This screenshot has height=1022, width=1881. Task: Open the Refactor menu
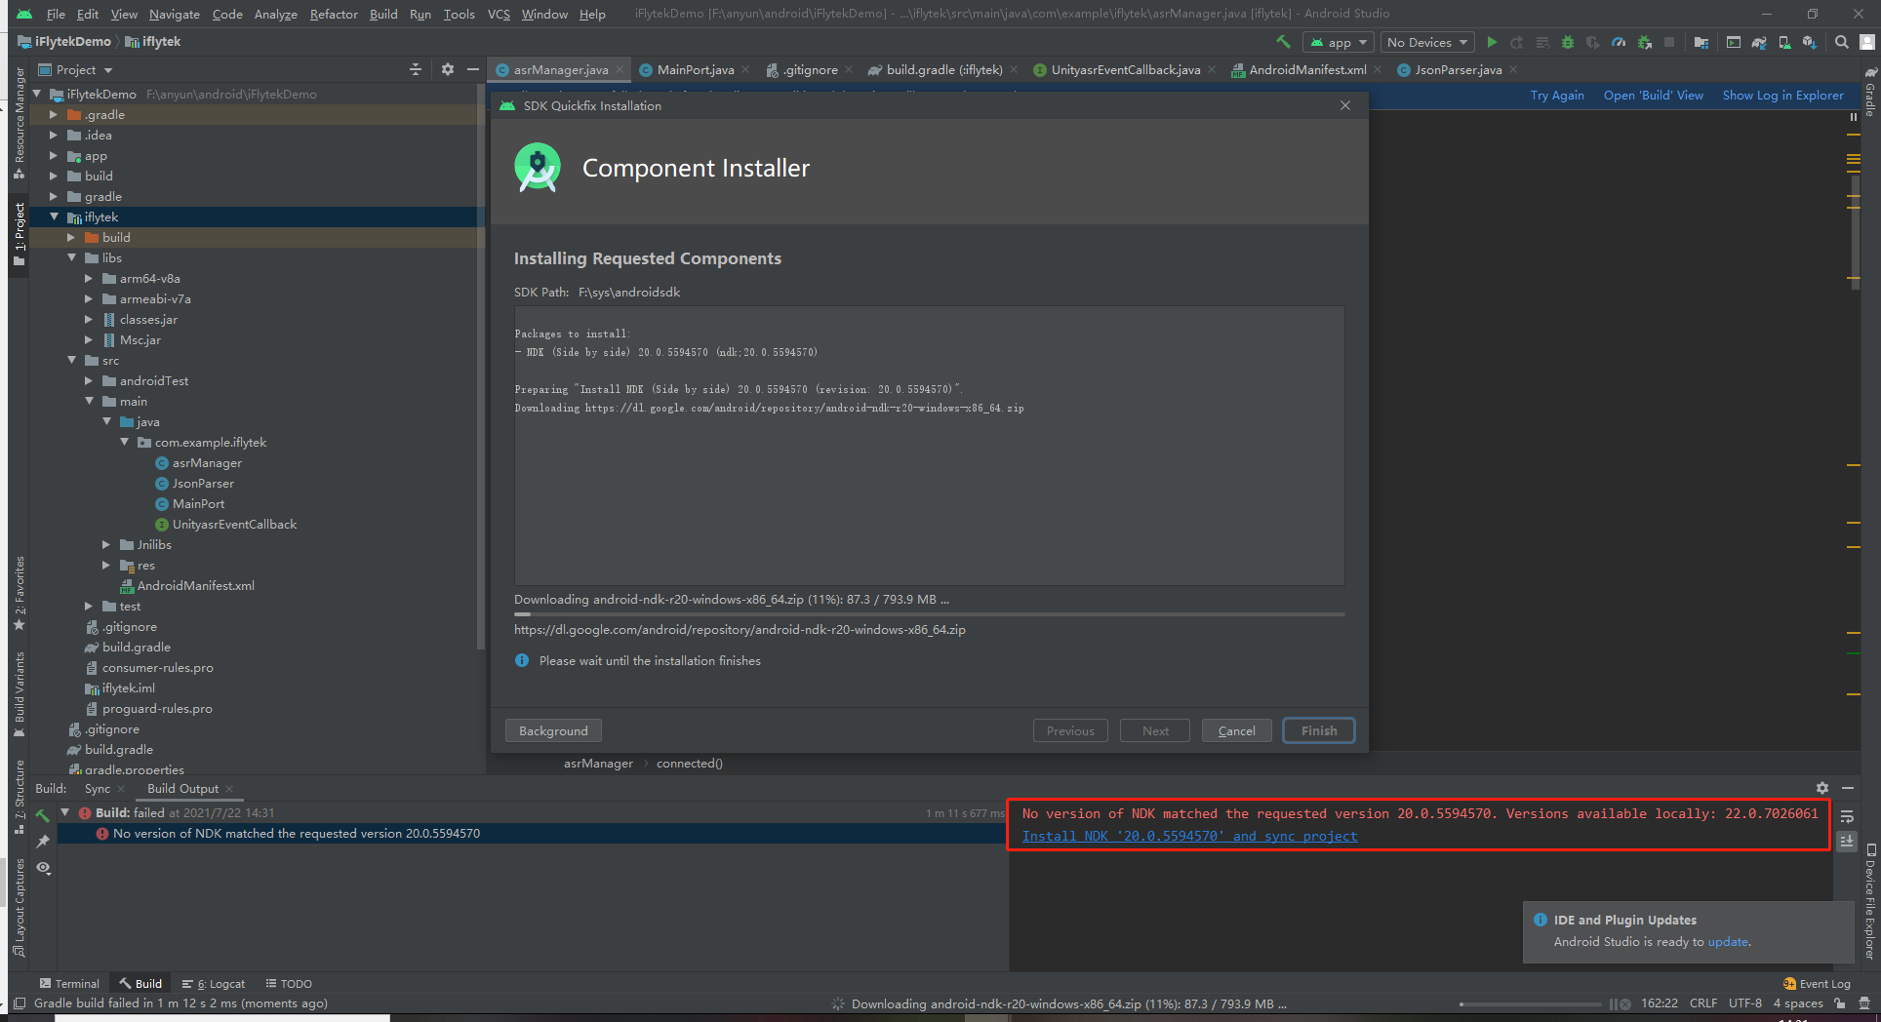coord(334,14)
